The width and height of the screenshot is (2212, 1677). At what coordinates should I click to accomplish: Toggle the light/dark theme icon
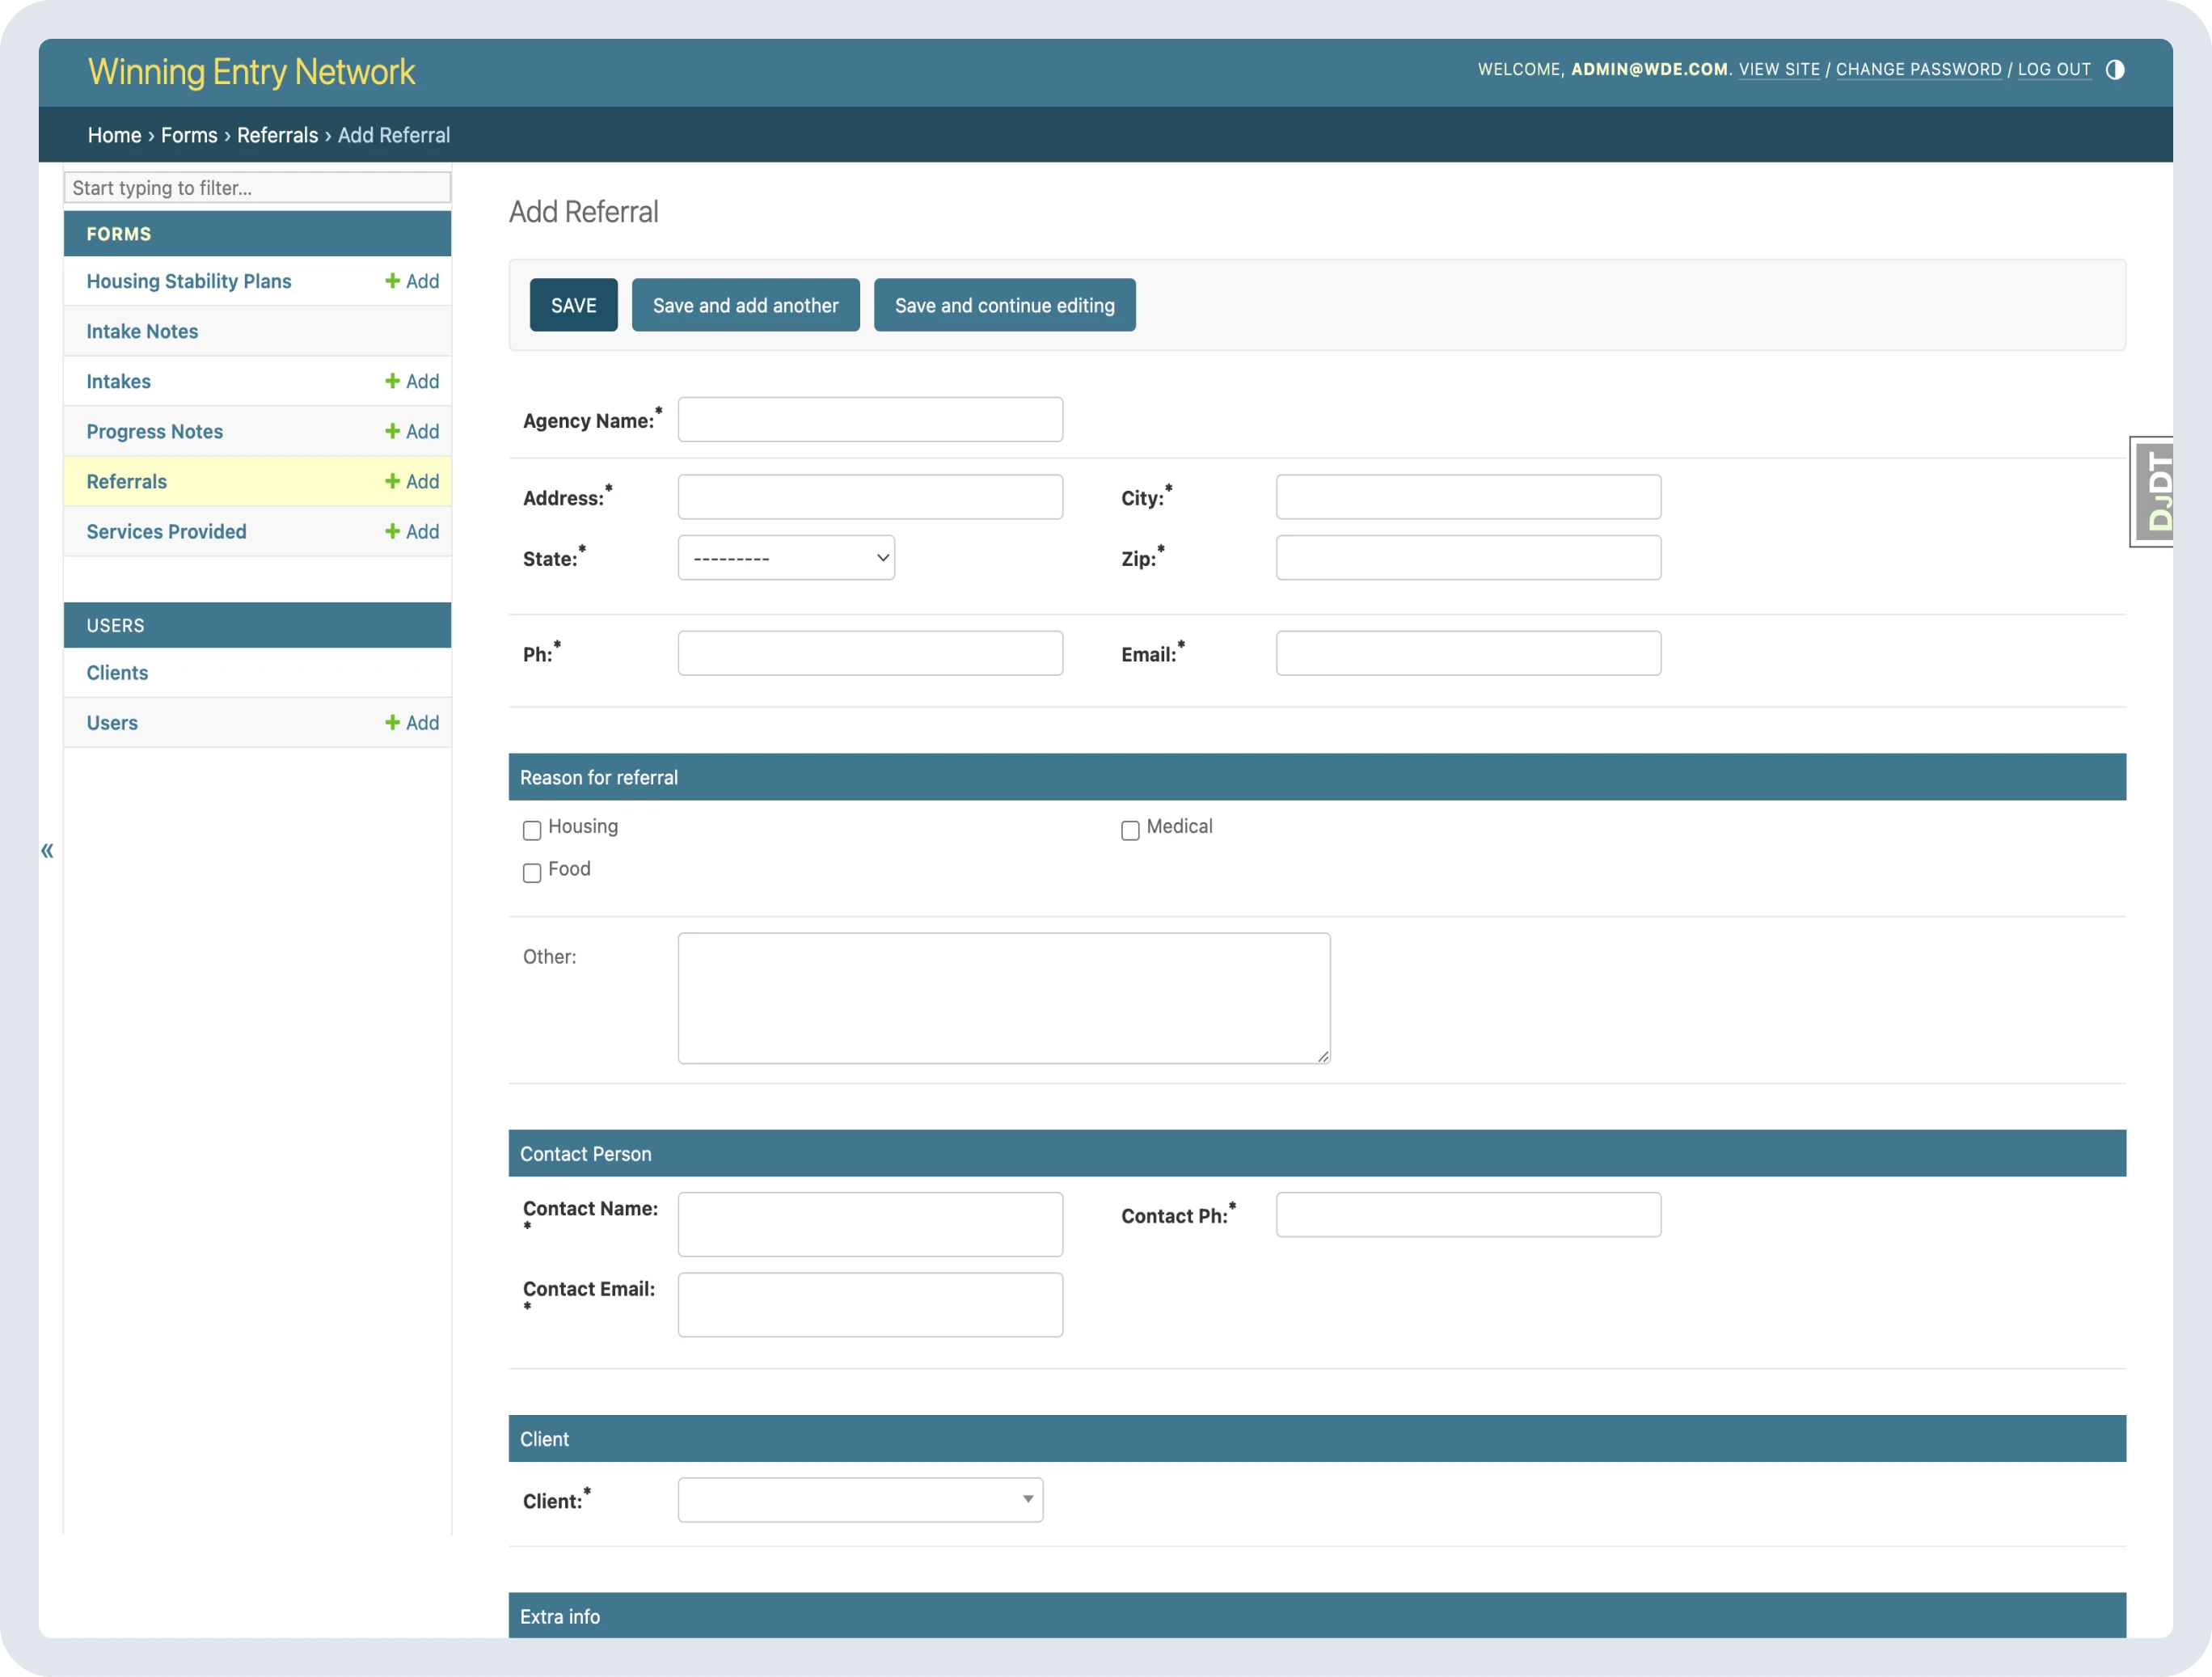[2114, 70]
